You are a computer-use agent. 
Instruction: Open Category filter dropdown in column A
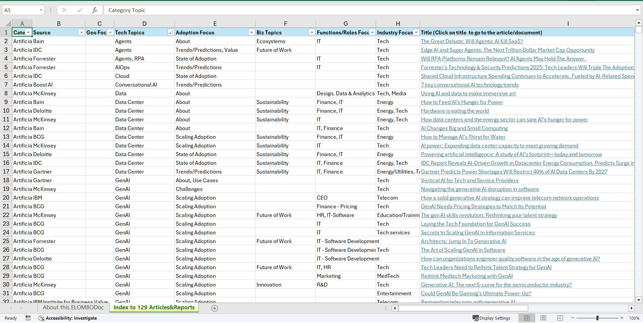tap(28, 32)
